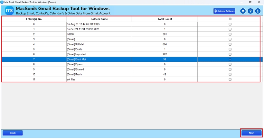Image resolution: width=264 pixels, height=139 pixels.
Task: Select the [Gmail]/All Mail folder name
Action: 75,44
